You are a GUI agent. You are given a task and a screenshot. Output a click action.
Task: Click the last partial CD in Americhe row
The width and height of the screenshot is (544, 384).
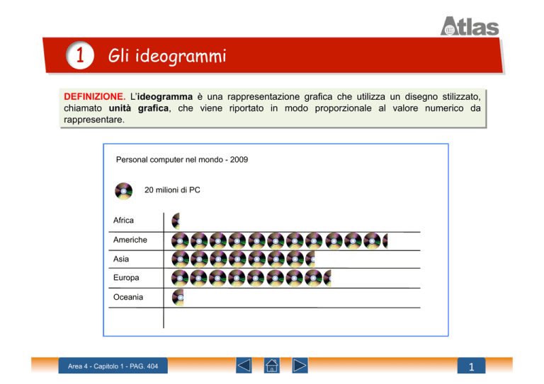coord(385,241)
